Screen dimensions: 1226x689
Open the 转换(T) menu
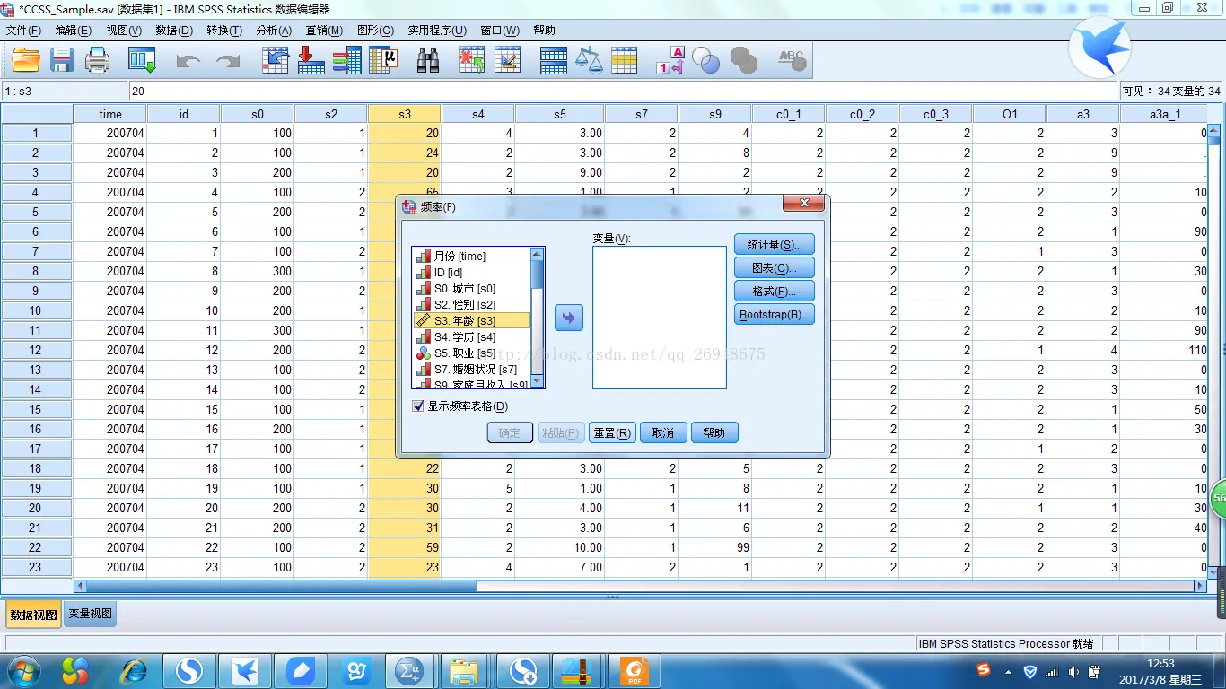[x=223, y=31]
